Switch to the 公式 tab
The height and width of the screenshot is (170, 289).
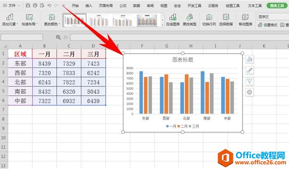(x=123, y=6)
